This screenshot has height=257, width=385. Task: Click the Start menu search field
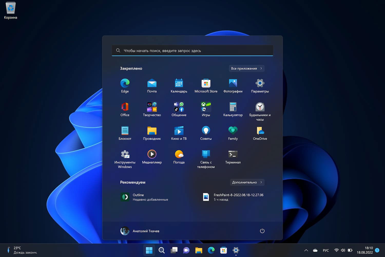[x=192, y=51]
